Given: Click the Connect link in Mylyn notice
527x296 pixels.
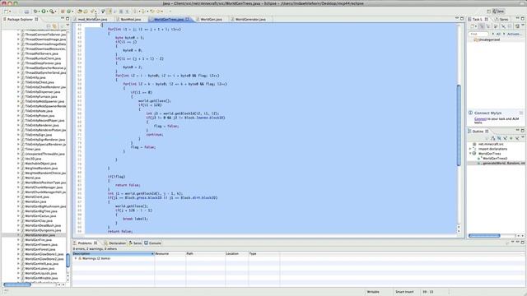Looking at the screenshot, I should click(x=480, y=118).
